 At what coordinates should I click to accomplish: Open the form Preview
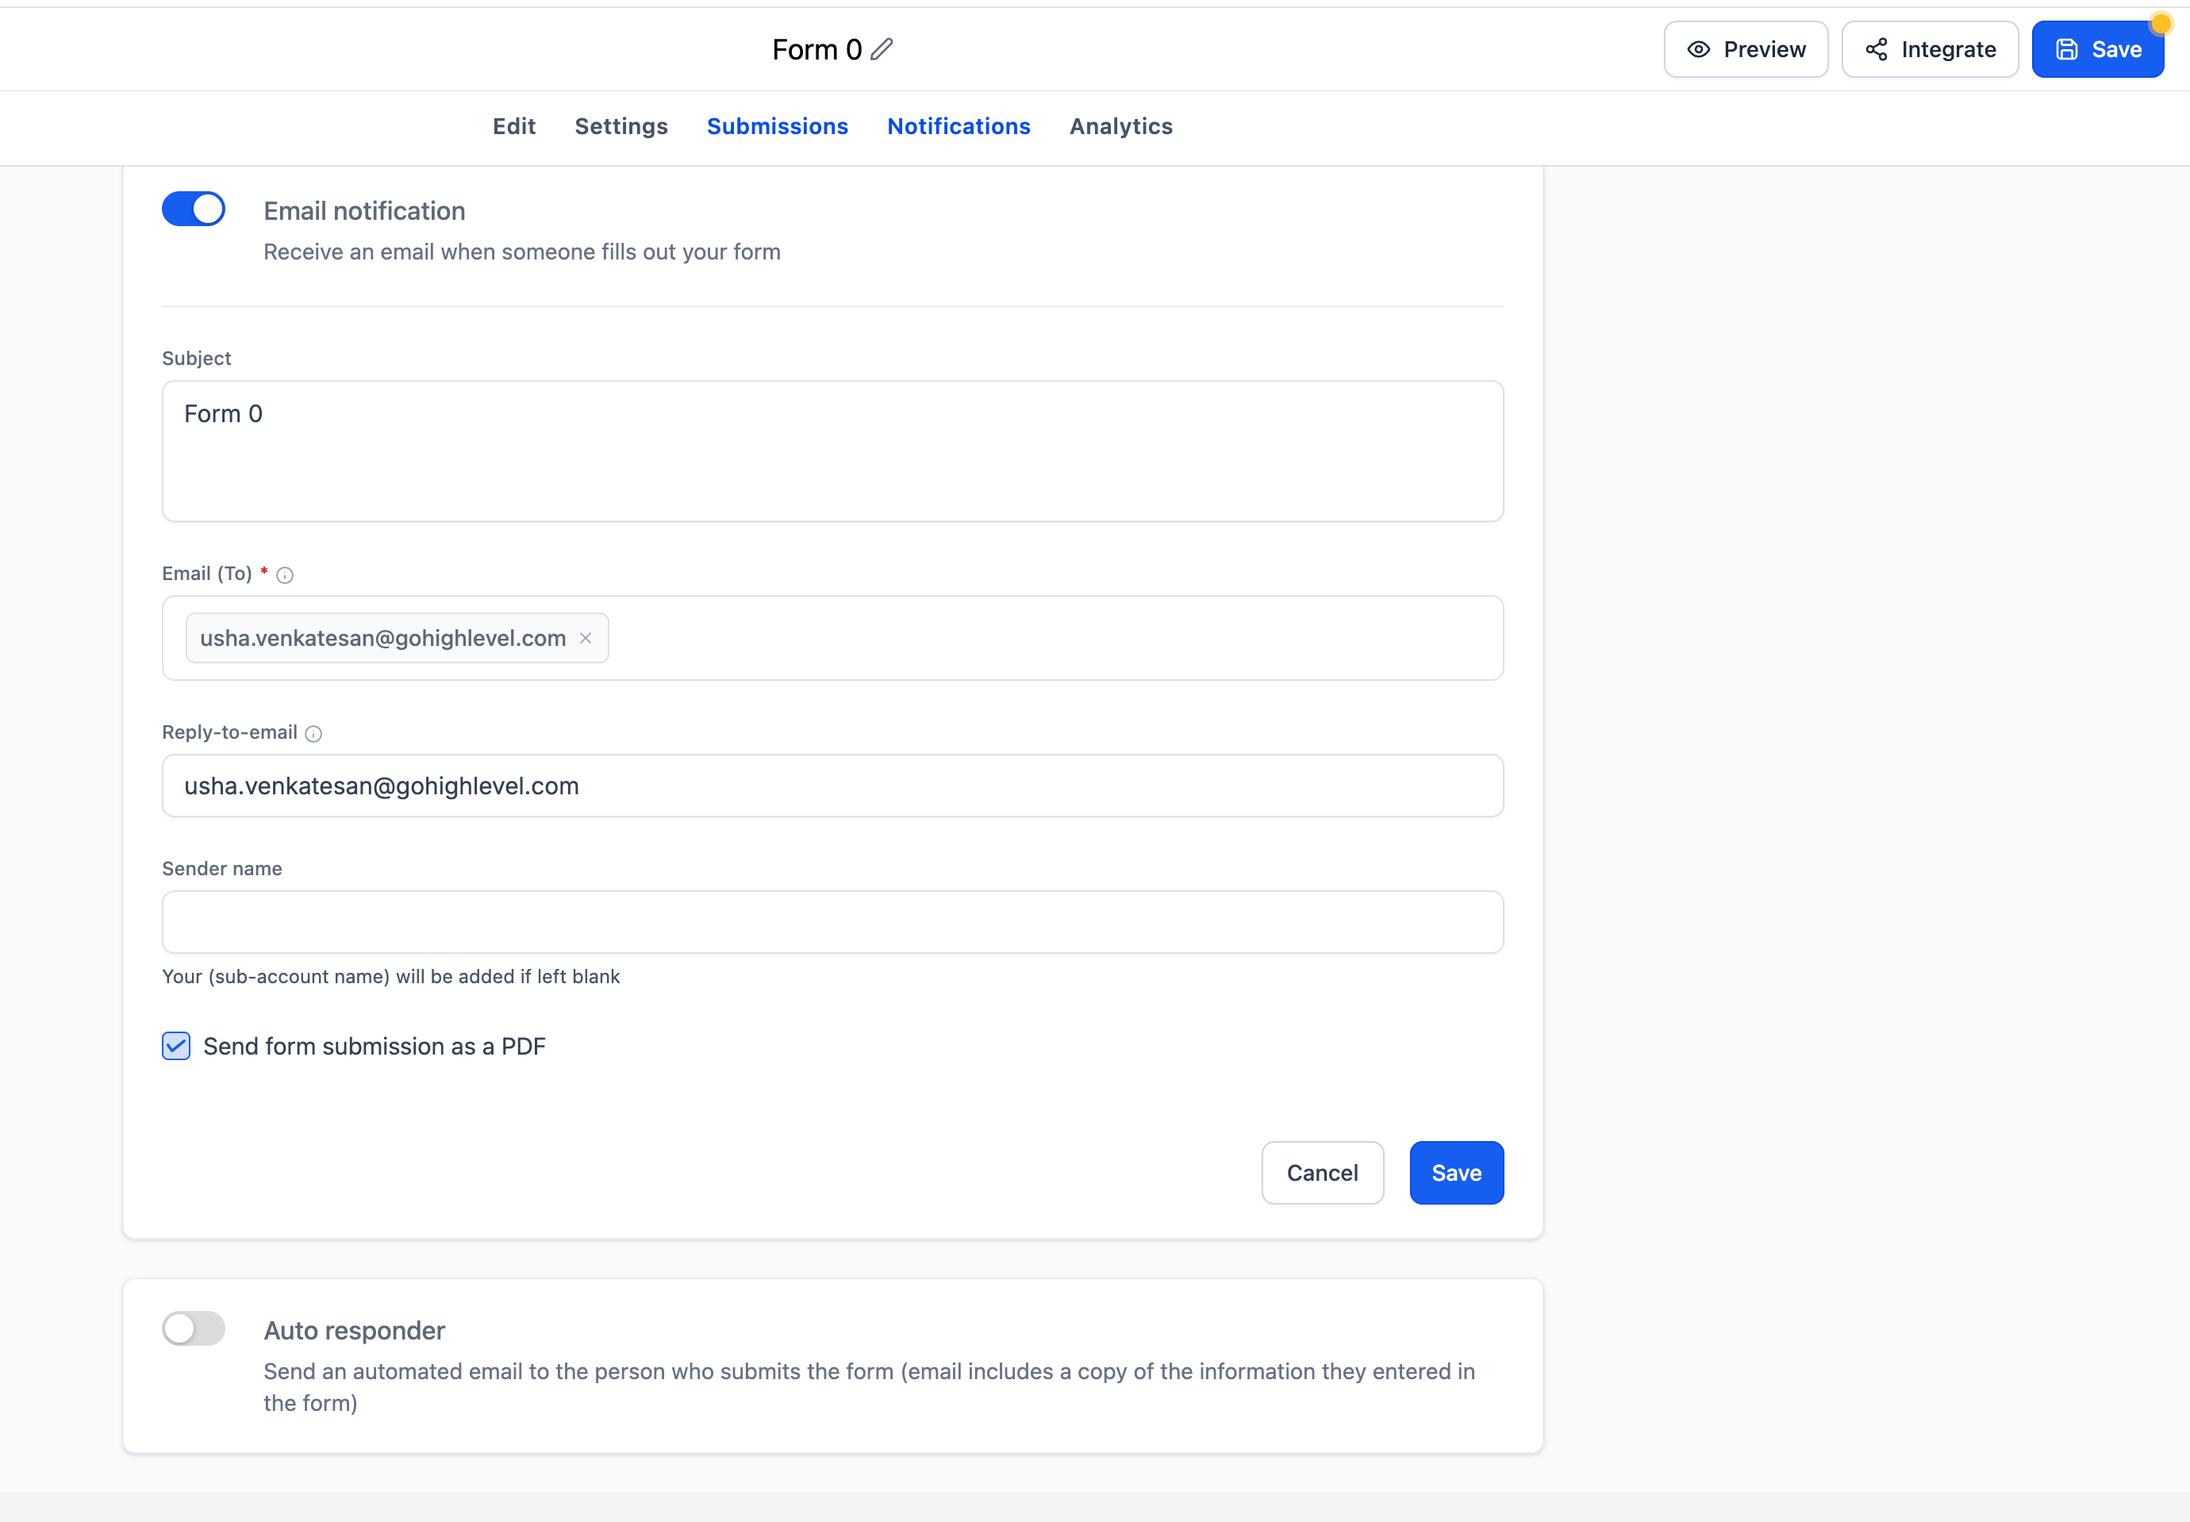pyautogui.click(x=1746, y=48)
